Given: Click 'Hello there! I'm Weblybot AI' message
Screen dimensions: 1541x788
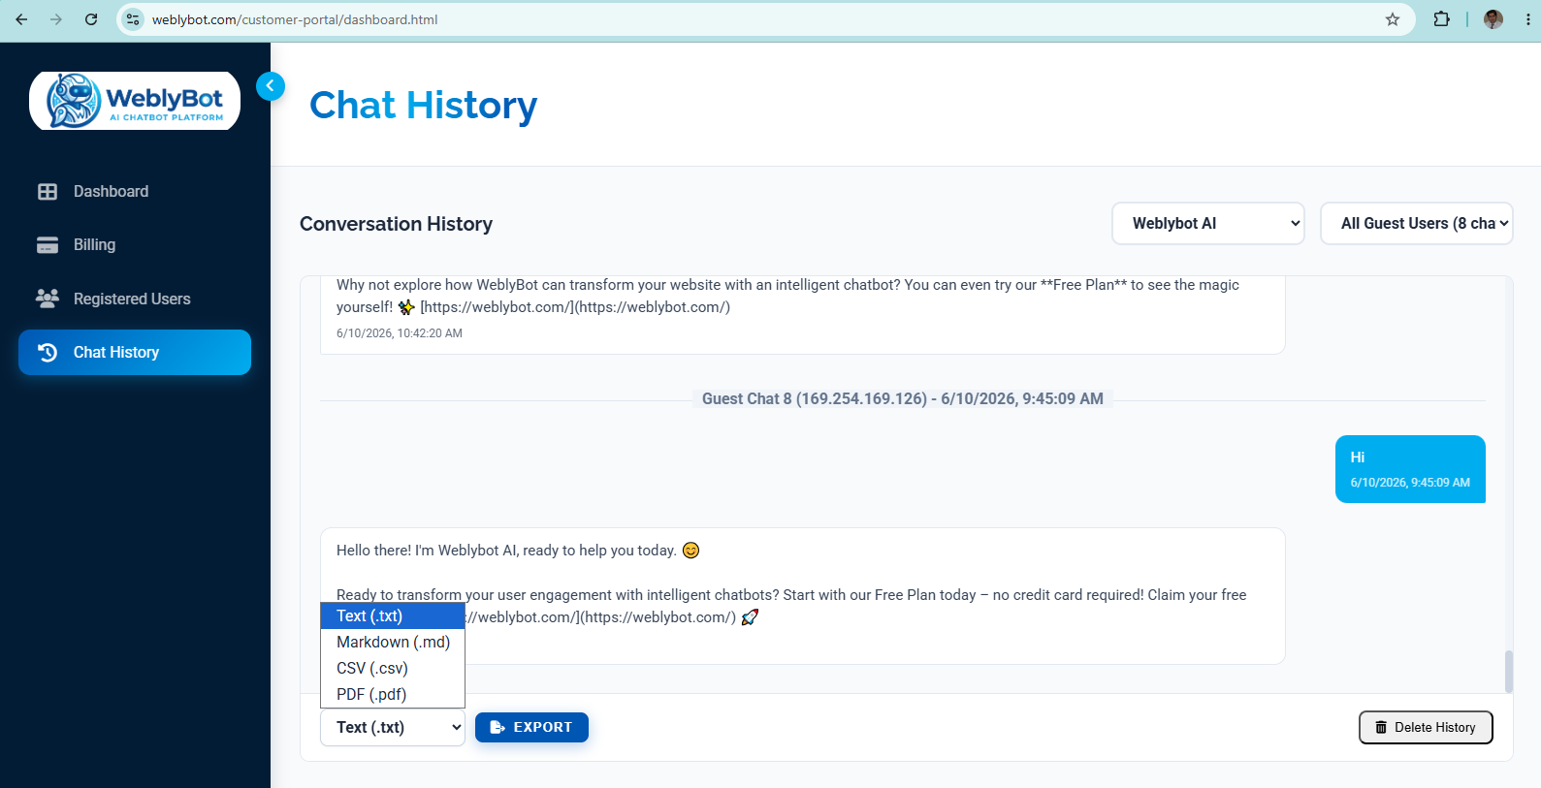Looking at the screenshot, I should click(803, 596).
